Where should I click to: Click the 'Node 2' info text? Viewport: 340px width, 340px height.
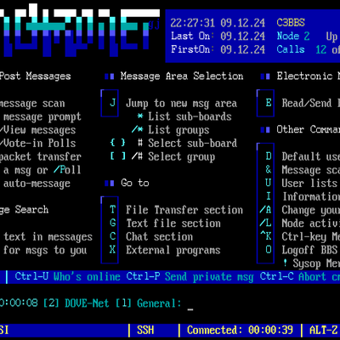coord(293,36)
